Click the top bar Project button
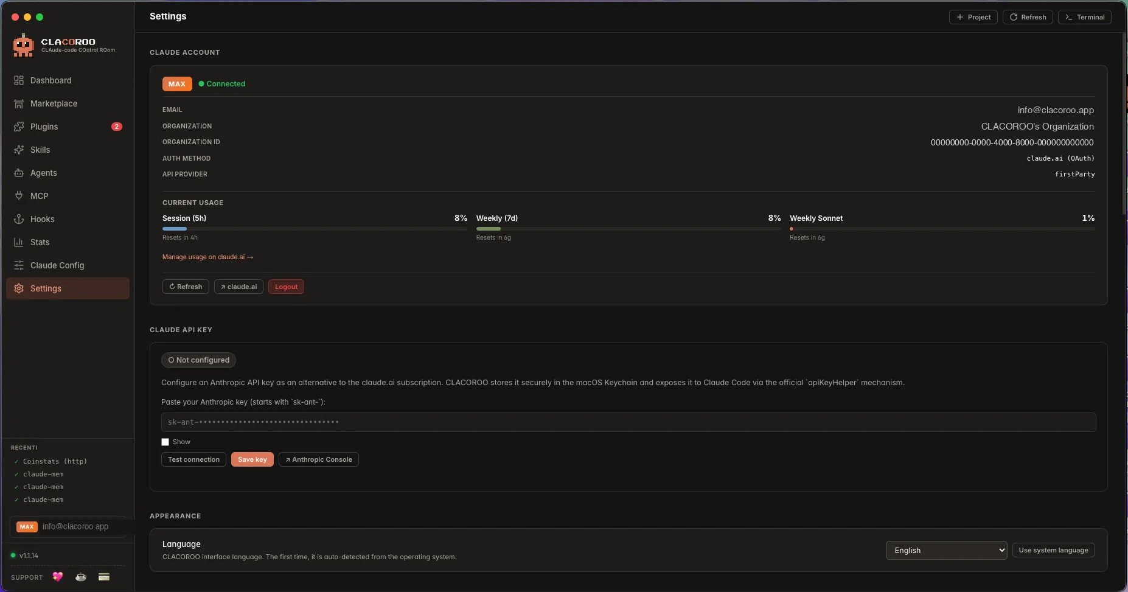This screenshot has height=592, width=1128. point(973,17)
